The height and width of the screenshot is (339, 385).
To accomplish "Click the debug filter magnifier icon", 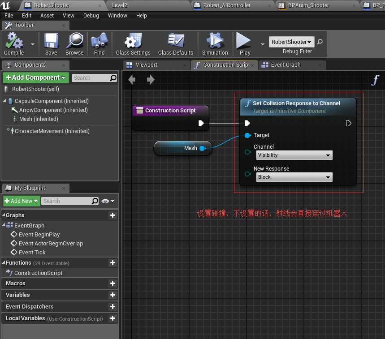I will pos(320,42).
